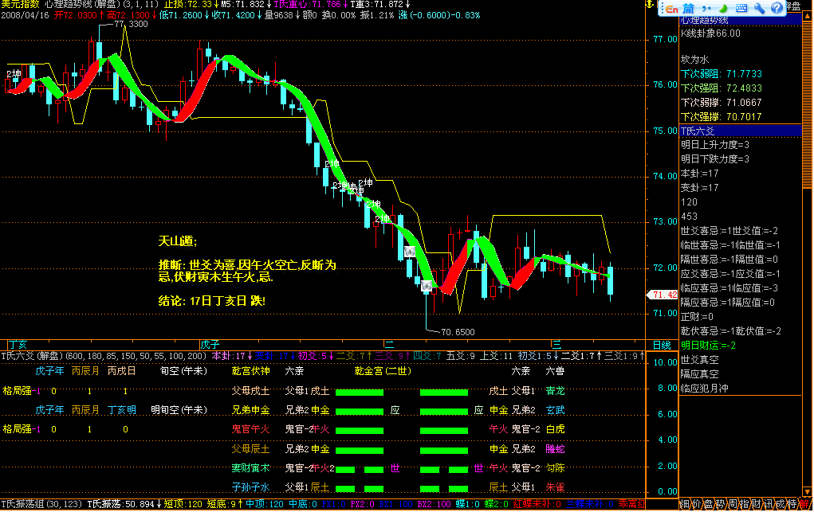Image resolution: width=814 pixels, height=512 pixels.
Task: Click 下次强撑: 70.7017 value
Action: tap(721, 117)
